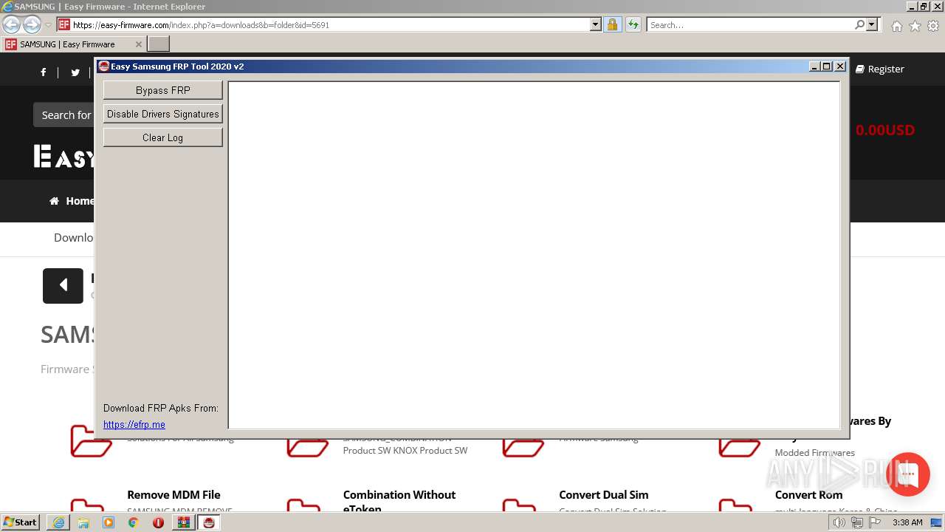Screen dimensions: 945x532
Task: Go forward in Internet Explorer
Action: coord(32,24)
